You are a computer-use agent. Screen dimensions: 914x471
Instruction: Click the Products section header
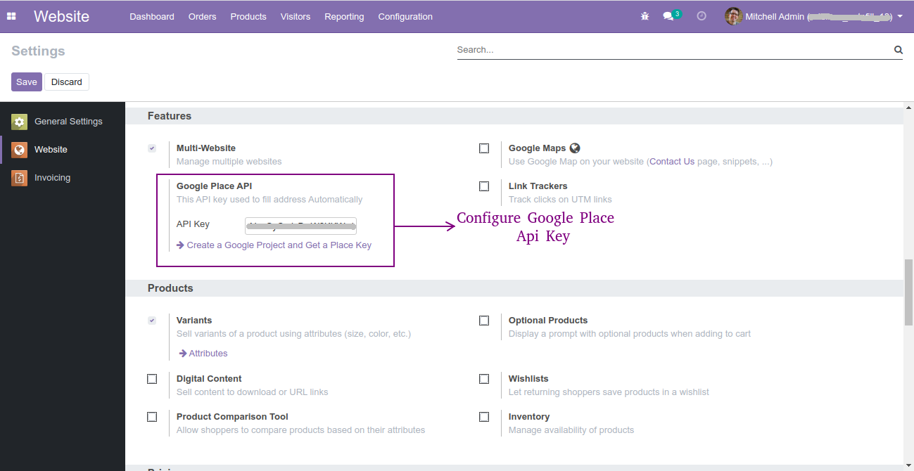(x=170, y=288)
